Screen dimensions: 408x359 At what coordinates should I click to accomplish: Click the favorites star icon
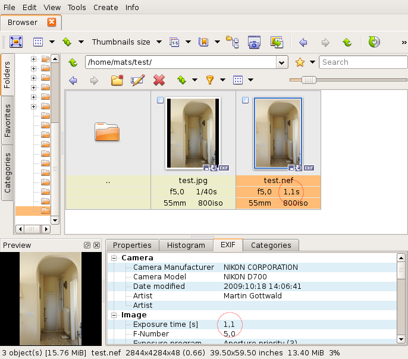point(300,62)
